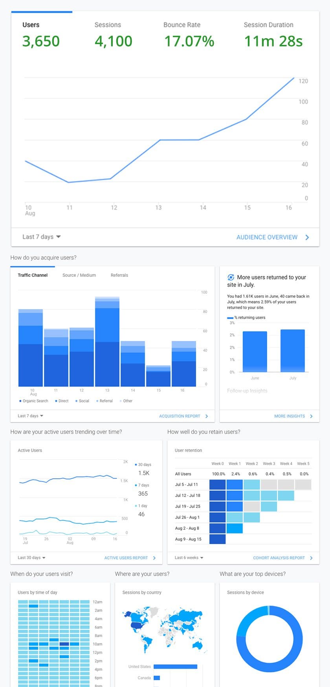Select the 30 days active users legend
The width and height of the screenshot is (330, 687).
pyautogui.click(x=143, y=465)
